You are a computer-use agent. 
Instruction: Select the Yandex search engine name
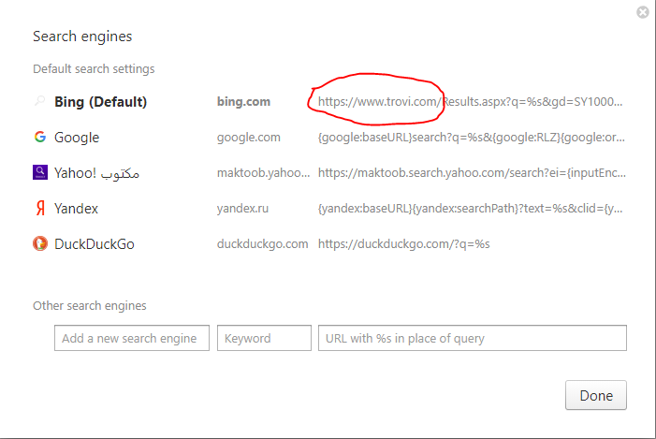click(x=76, y=209)
